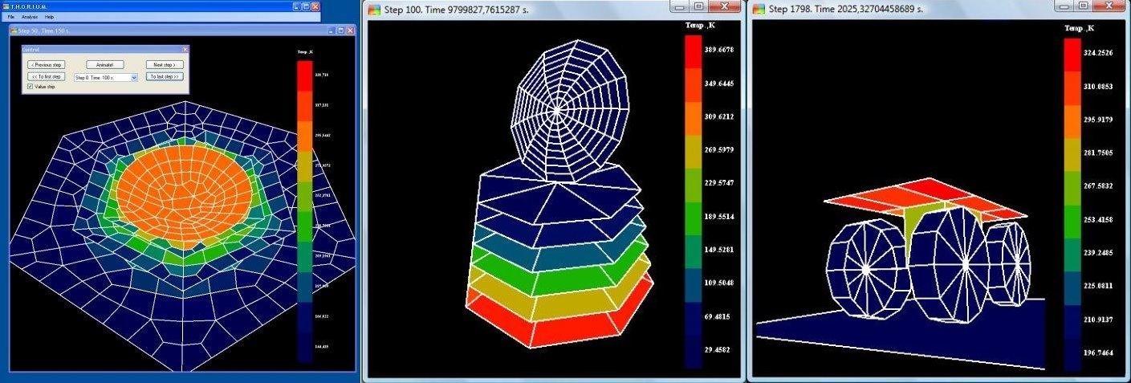Maximize the Step 1798 window
Viewport: 1131px width, 383px height.
click(1083, 6)
